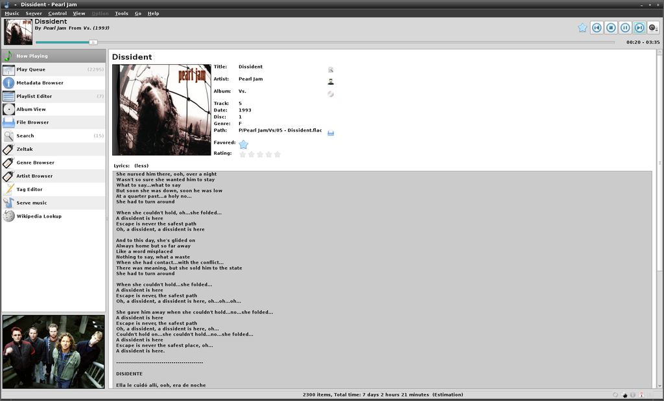Screen dimensions: 664x401
Task: Stop playback
Action: click(611, 28)
